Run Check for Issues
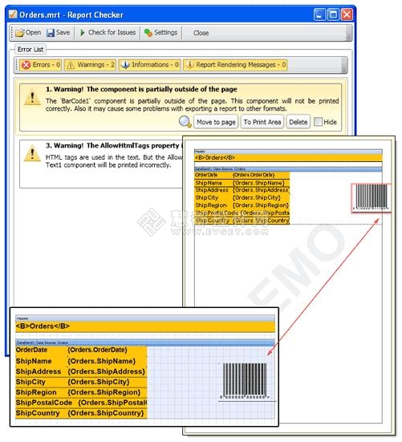 click(108, 33)
